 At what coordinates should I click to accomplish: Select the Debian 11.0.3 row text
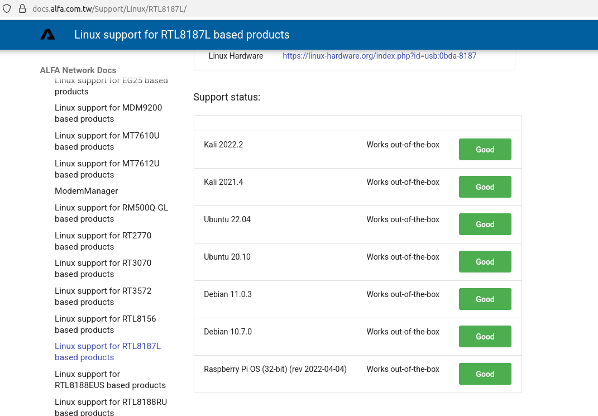228,294
